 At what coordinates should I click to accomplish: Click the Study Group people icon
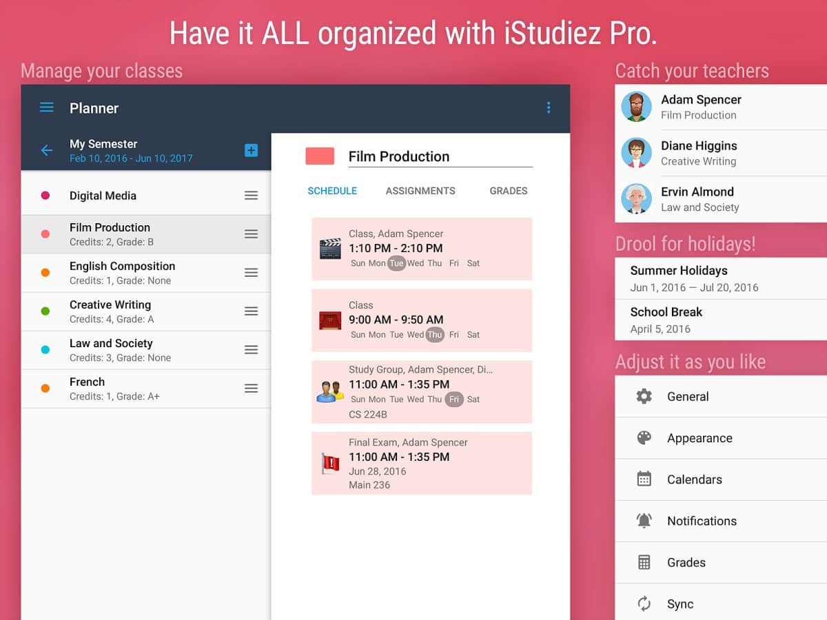(330, 391)
